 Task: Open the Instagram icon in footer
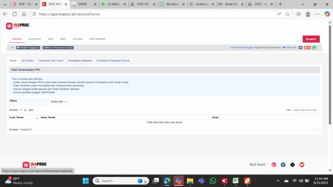[274, 165]
